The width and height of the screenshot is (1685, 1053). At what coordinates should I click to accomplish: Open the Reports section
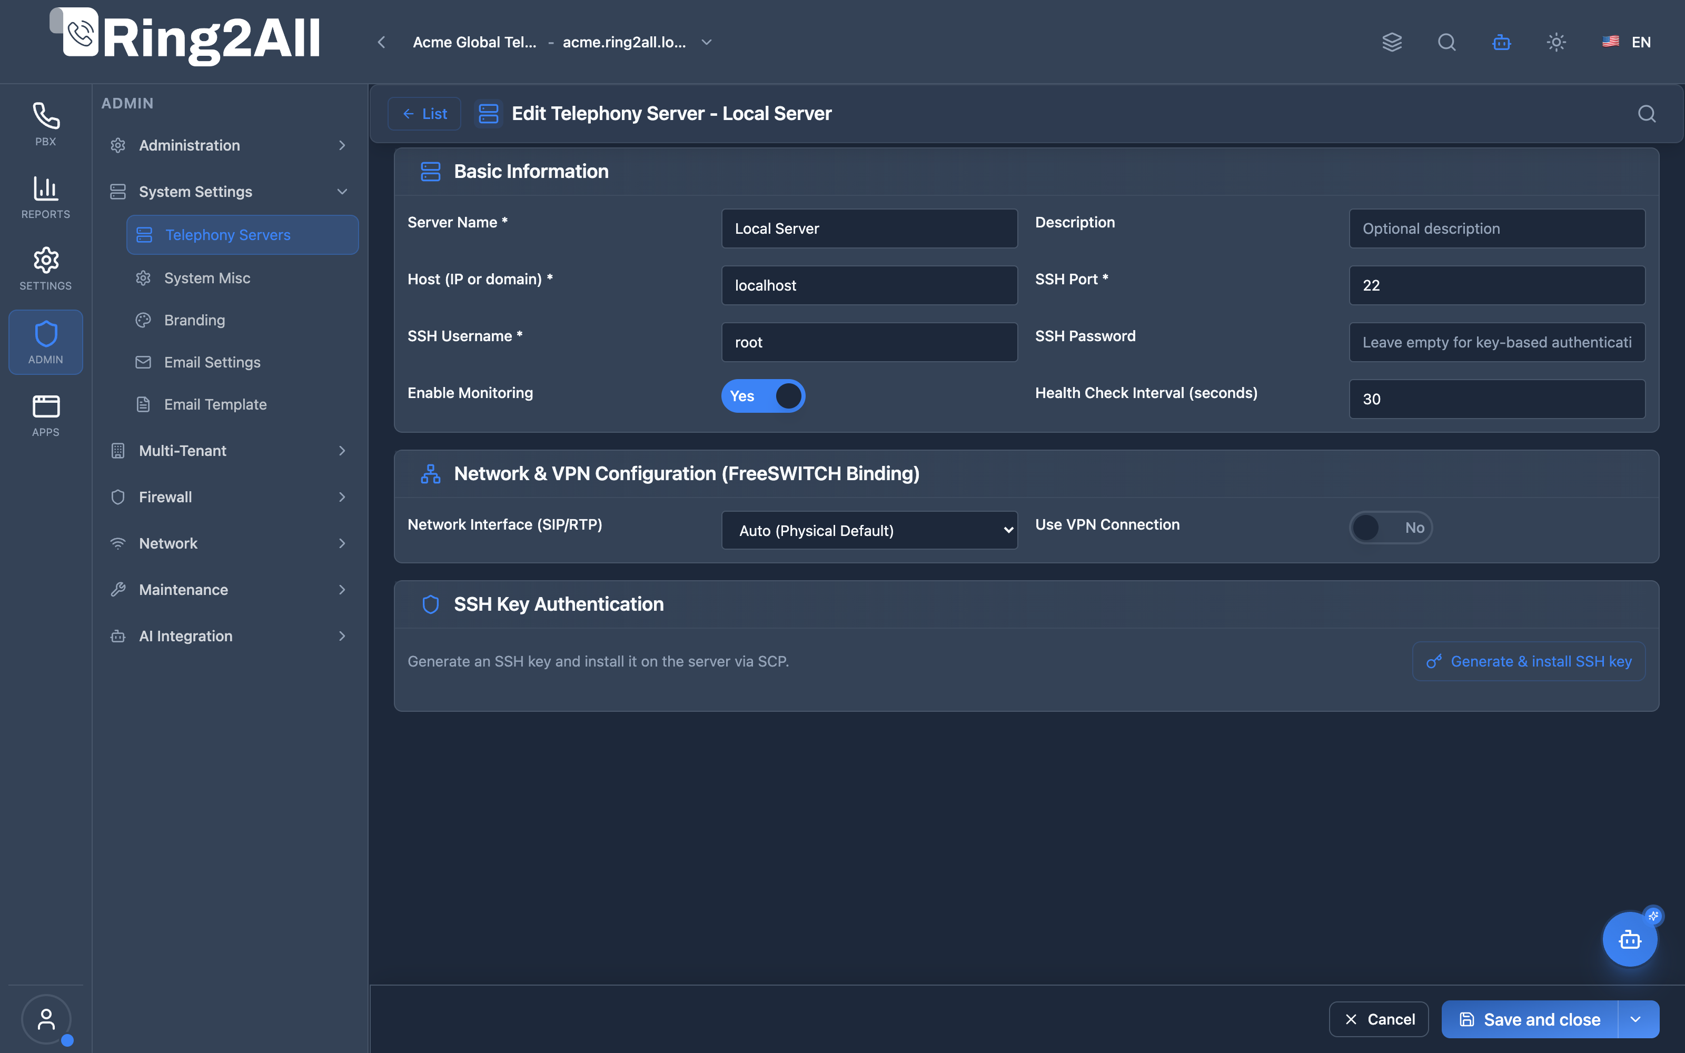click(45, 197)
